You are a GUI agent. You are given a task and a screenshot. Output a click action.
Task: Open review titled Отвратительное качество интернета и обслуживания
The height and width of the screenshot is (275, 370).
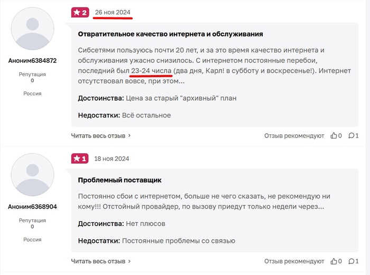[170, 34]
